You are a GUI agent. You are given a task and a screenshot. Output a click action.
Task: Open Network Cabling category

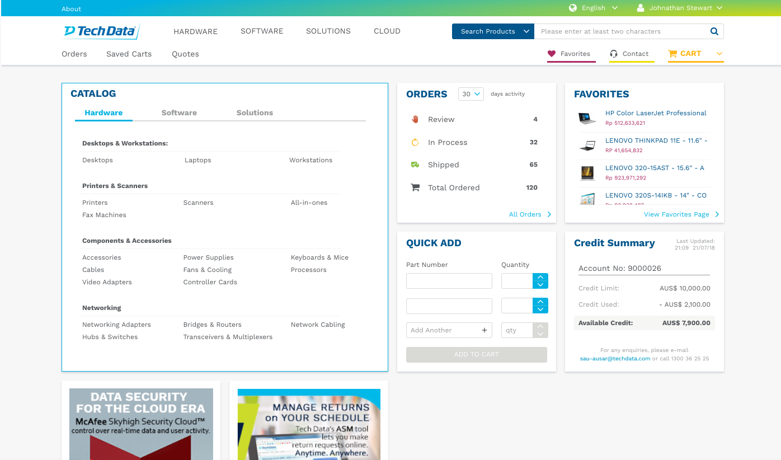tap(318, 325)
